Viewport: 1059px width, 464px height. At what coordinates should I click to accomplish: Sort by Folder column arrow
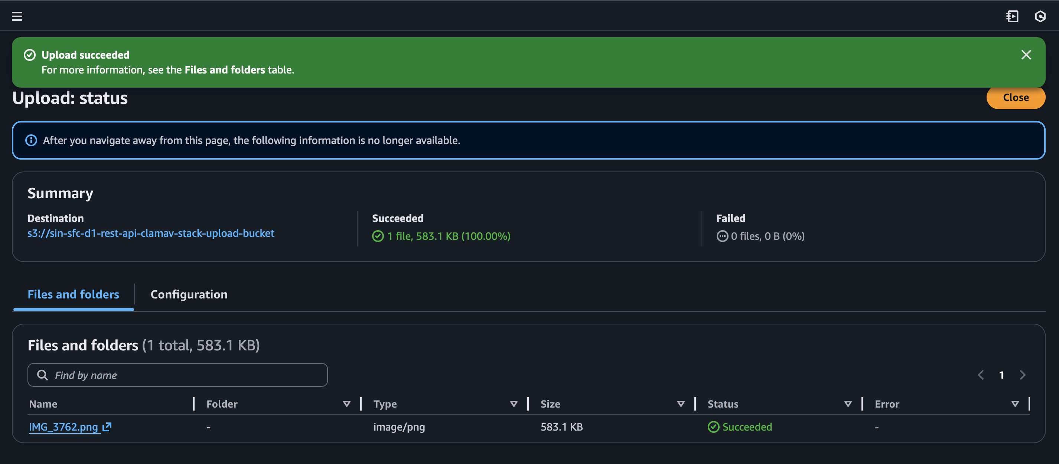click(x=346, y=404)
